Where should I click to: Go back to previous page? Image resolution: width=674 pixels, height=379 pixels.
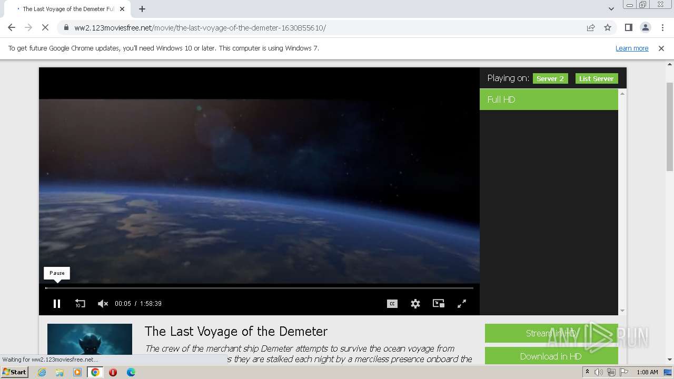click(12, 27)
